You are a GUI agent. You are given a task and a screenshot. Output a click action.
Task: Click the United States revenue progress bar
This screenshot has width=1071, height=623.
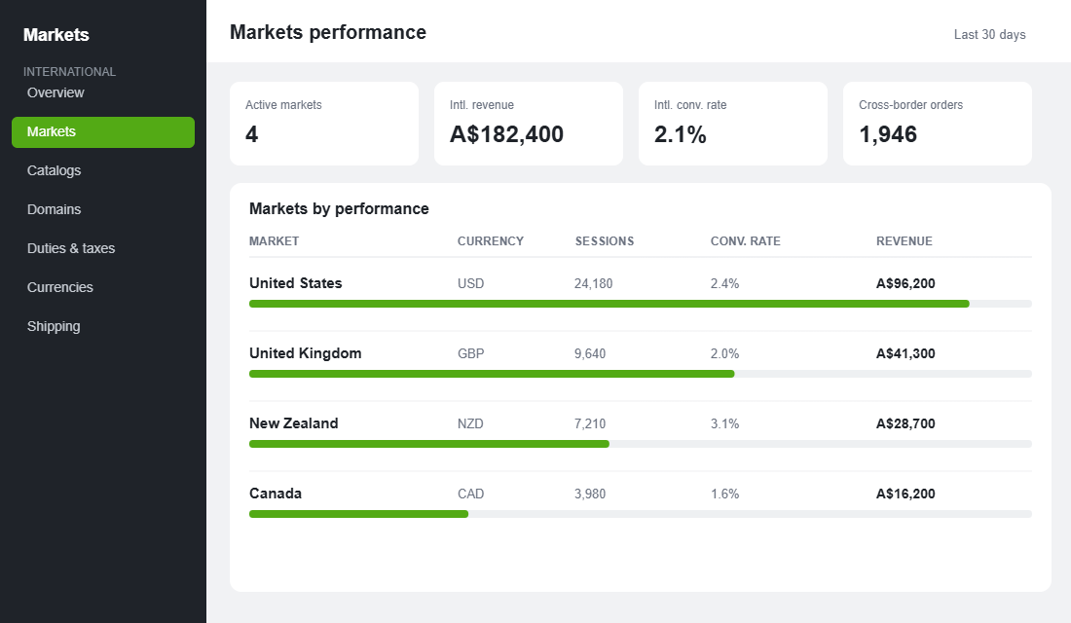coord(640,304)
